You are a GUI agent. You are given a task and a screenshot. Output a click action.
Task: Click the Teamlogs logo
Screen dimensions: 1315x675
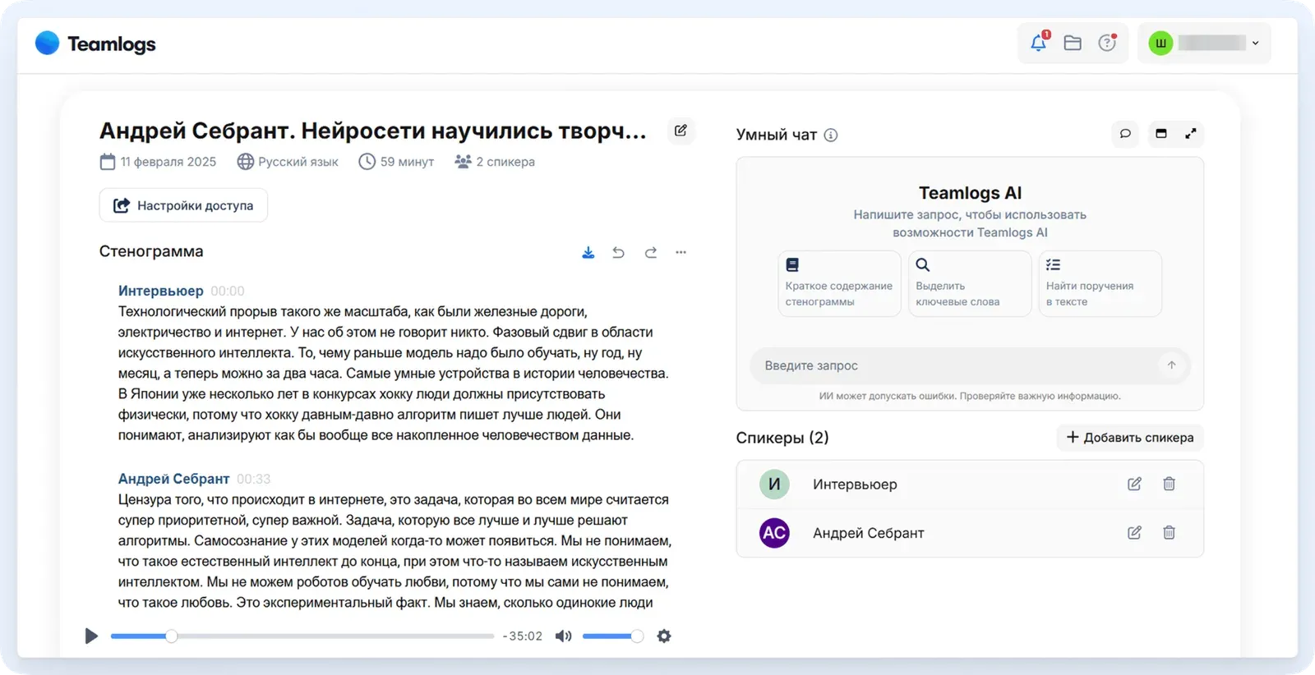(95, 44)
